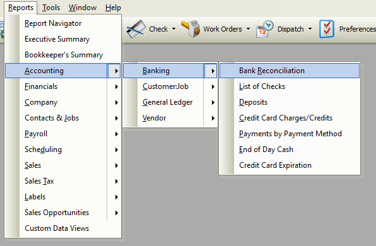
Task: Choose Banking submenu item
Action: click(x=170, y=71)
